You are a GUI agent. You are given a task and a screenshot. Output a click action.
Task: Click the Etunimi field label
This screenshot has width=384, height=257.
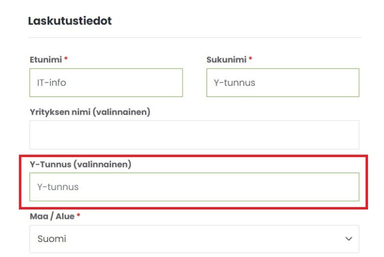point(46,59)
